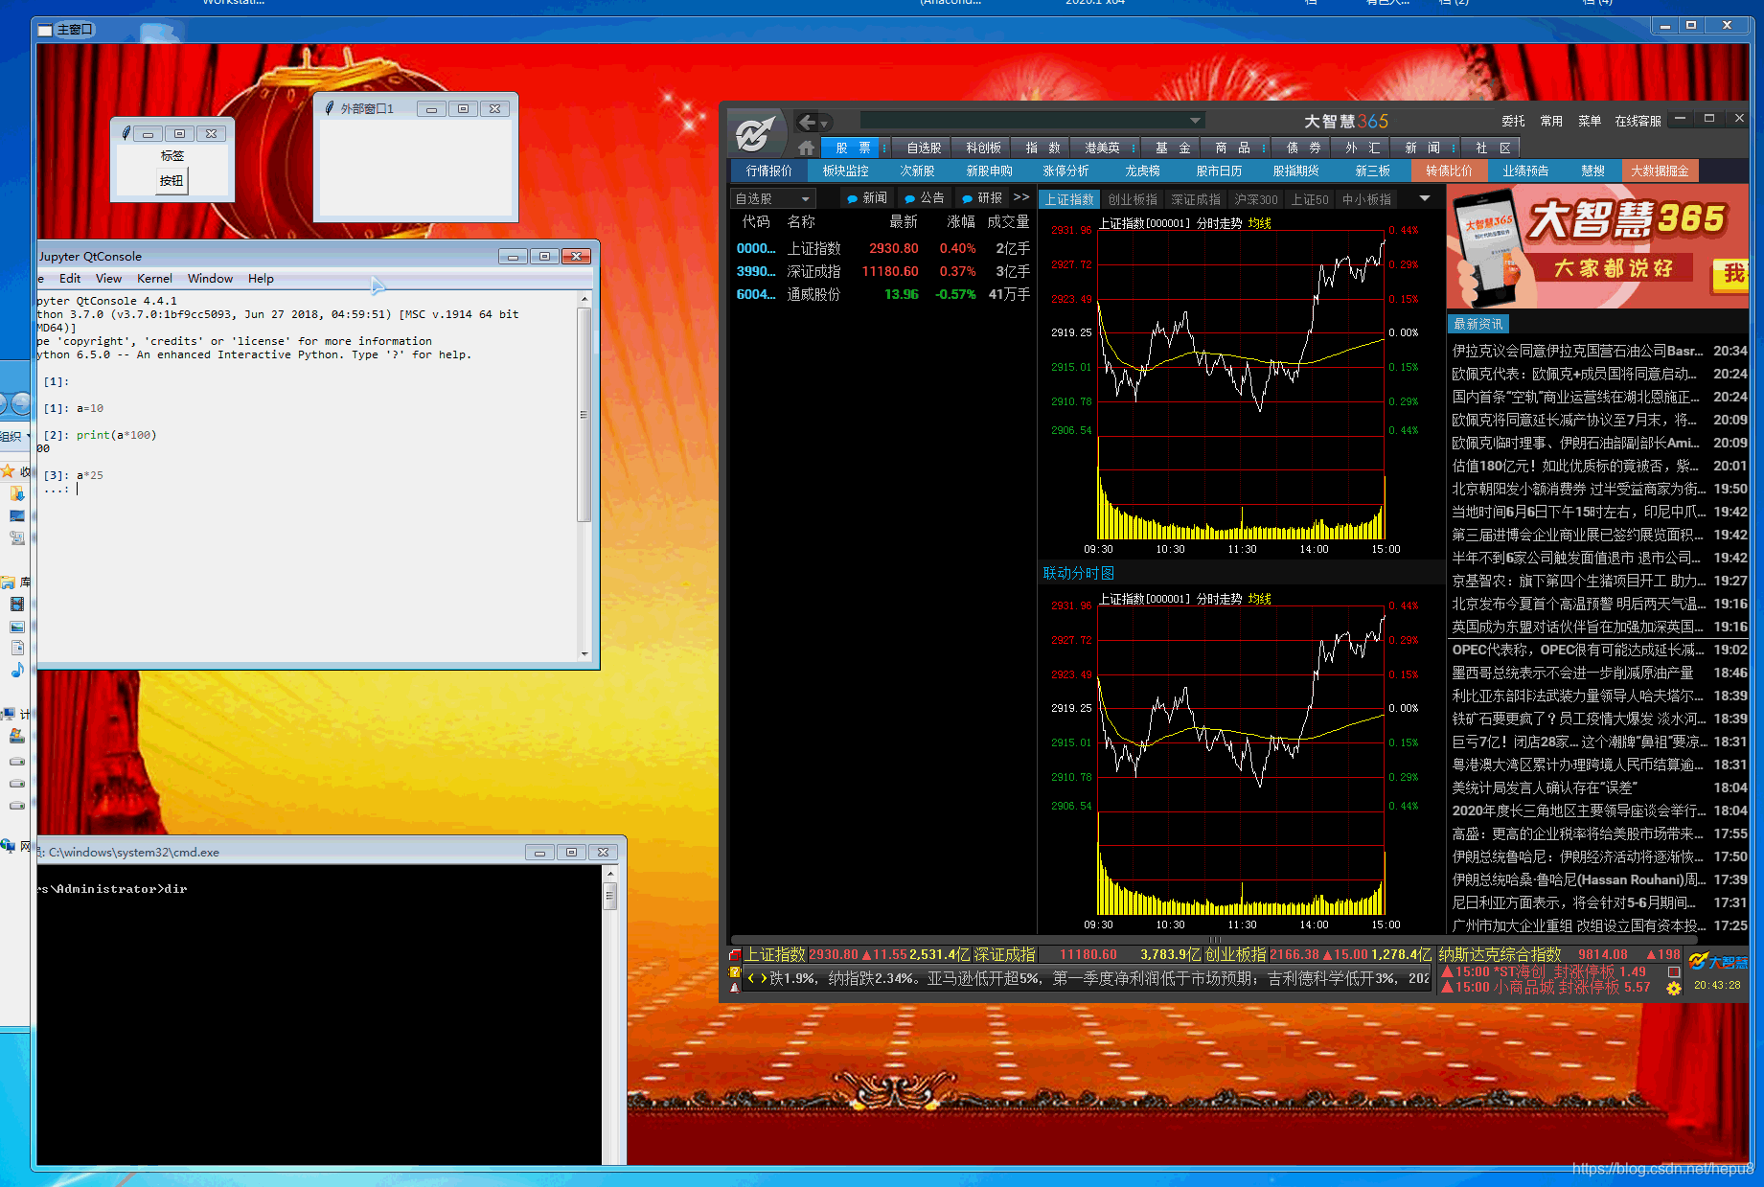Open news item 铁矿石要更疯了

(1598, 719)
